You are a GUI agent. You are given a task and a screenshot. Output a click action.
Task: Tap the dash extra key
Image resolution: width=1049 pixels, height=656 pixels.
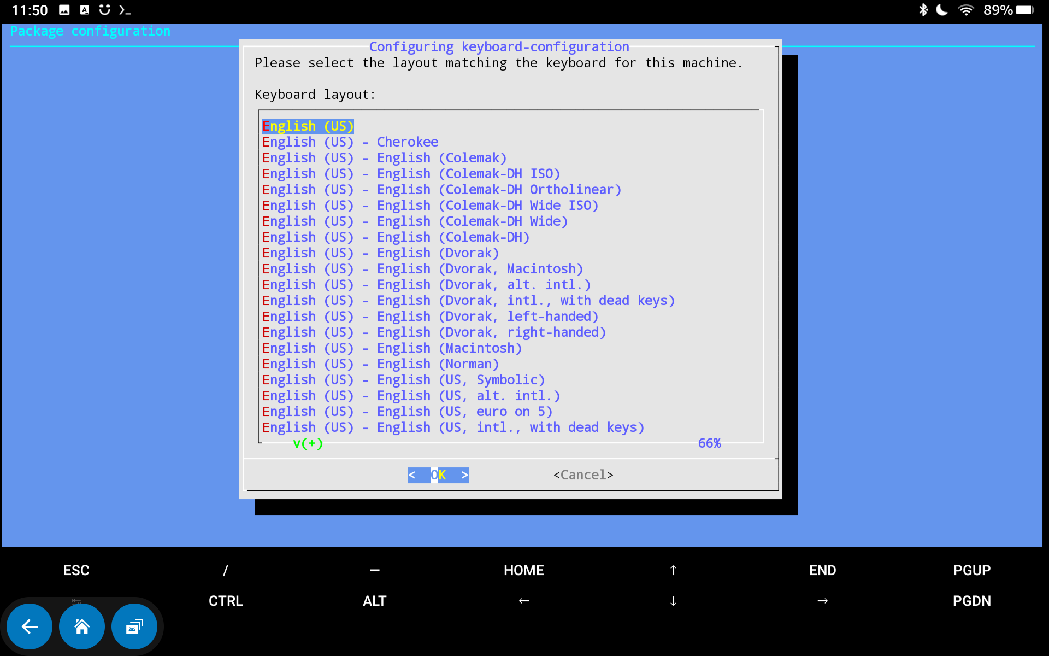[x=375, y=570]
